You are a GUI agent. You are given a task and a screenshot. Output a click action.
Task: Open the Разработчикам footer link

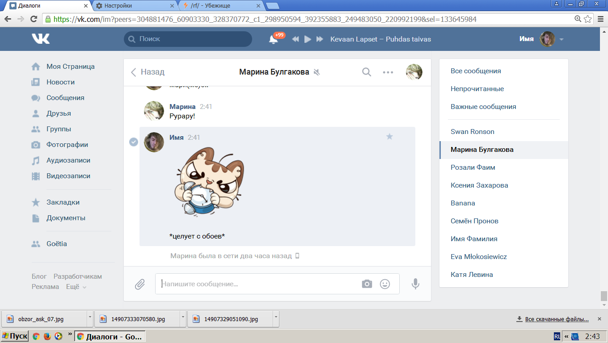coord(78,276)
